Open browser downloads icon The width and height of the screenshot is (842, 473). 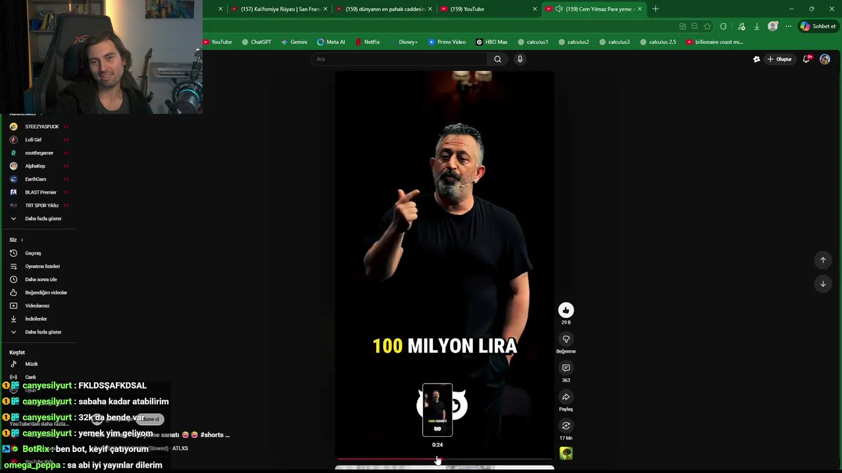[x=756, y=26]
